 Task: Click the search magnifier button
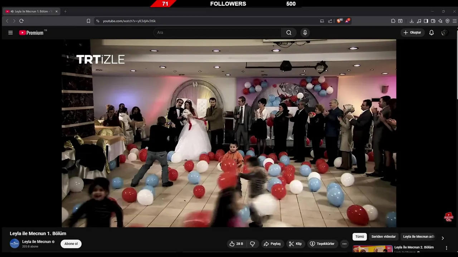point(289,32)
